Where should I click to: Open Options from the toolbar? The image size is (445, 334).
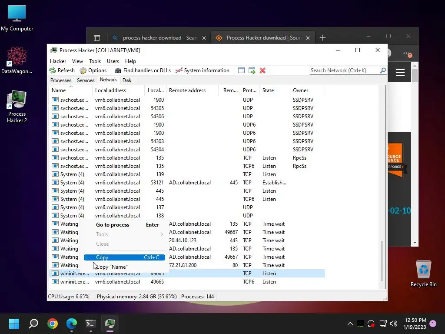[x=93, y=70]
